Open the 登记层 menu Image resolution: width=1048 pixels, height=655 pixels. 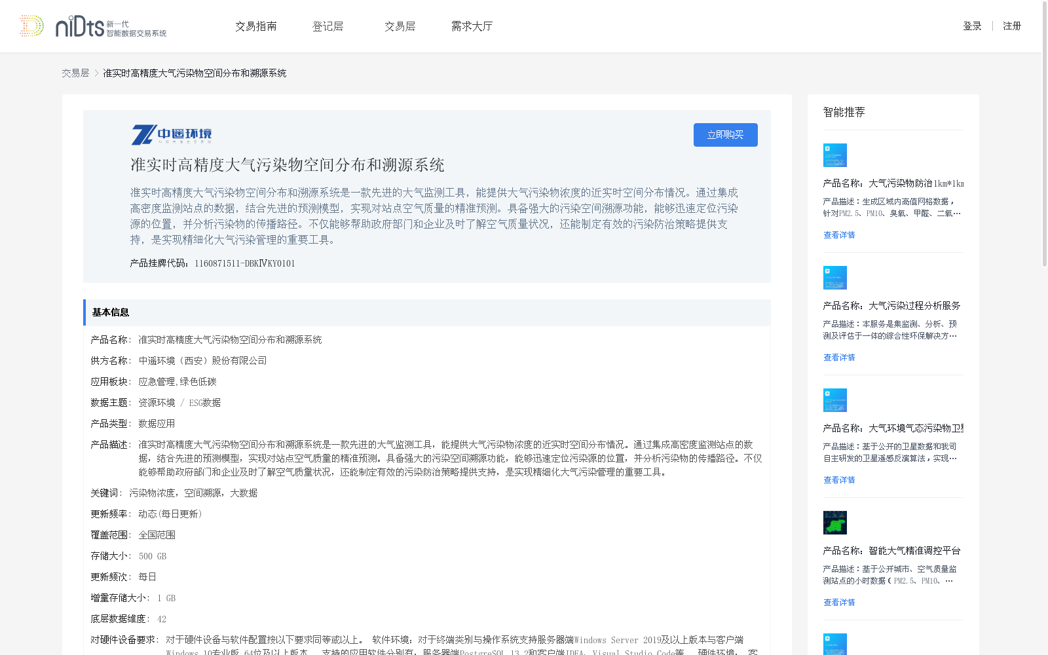[327, 26]
